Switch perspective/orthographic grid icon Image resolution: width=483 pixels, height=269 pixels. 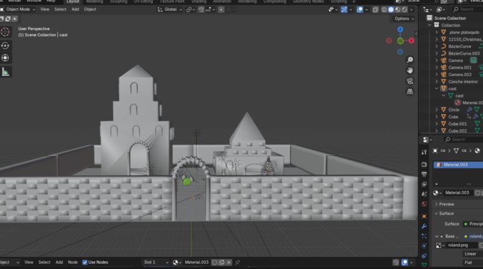pos(410,91)
